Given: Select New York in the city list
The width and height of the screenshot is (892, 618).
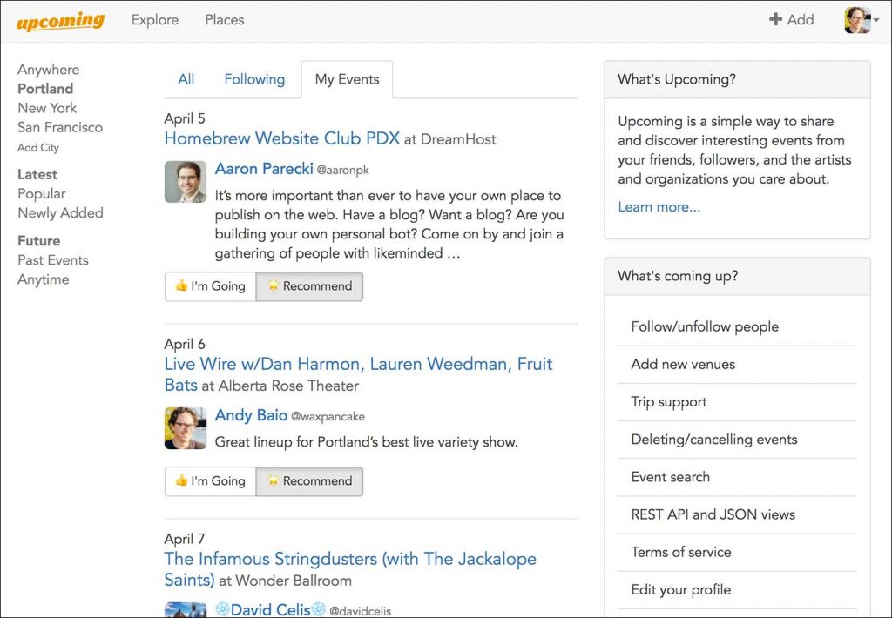Looking at the screenshot, I should (x=47, y=108).
